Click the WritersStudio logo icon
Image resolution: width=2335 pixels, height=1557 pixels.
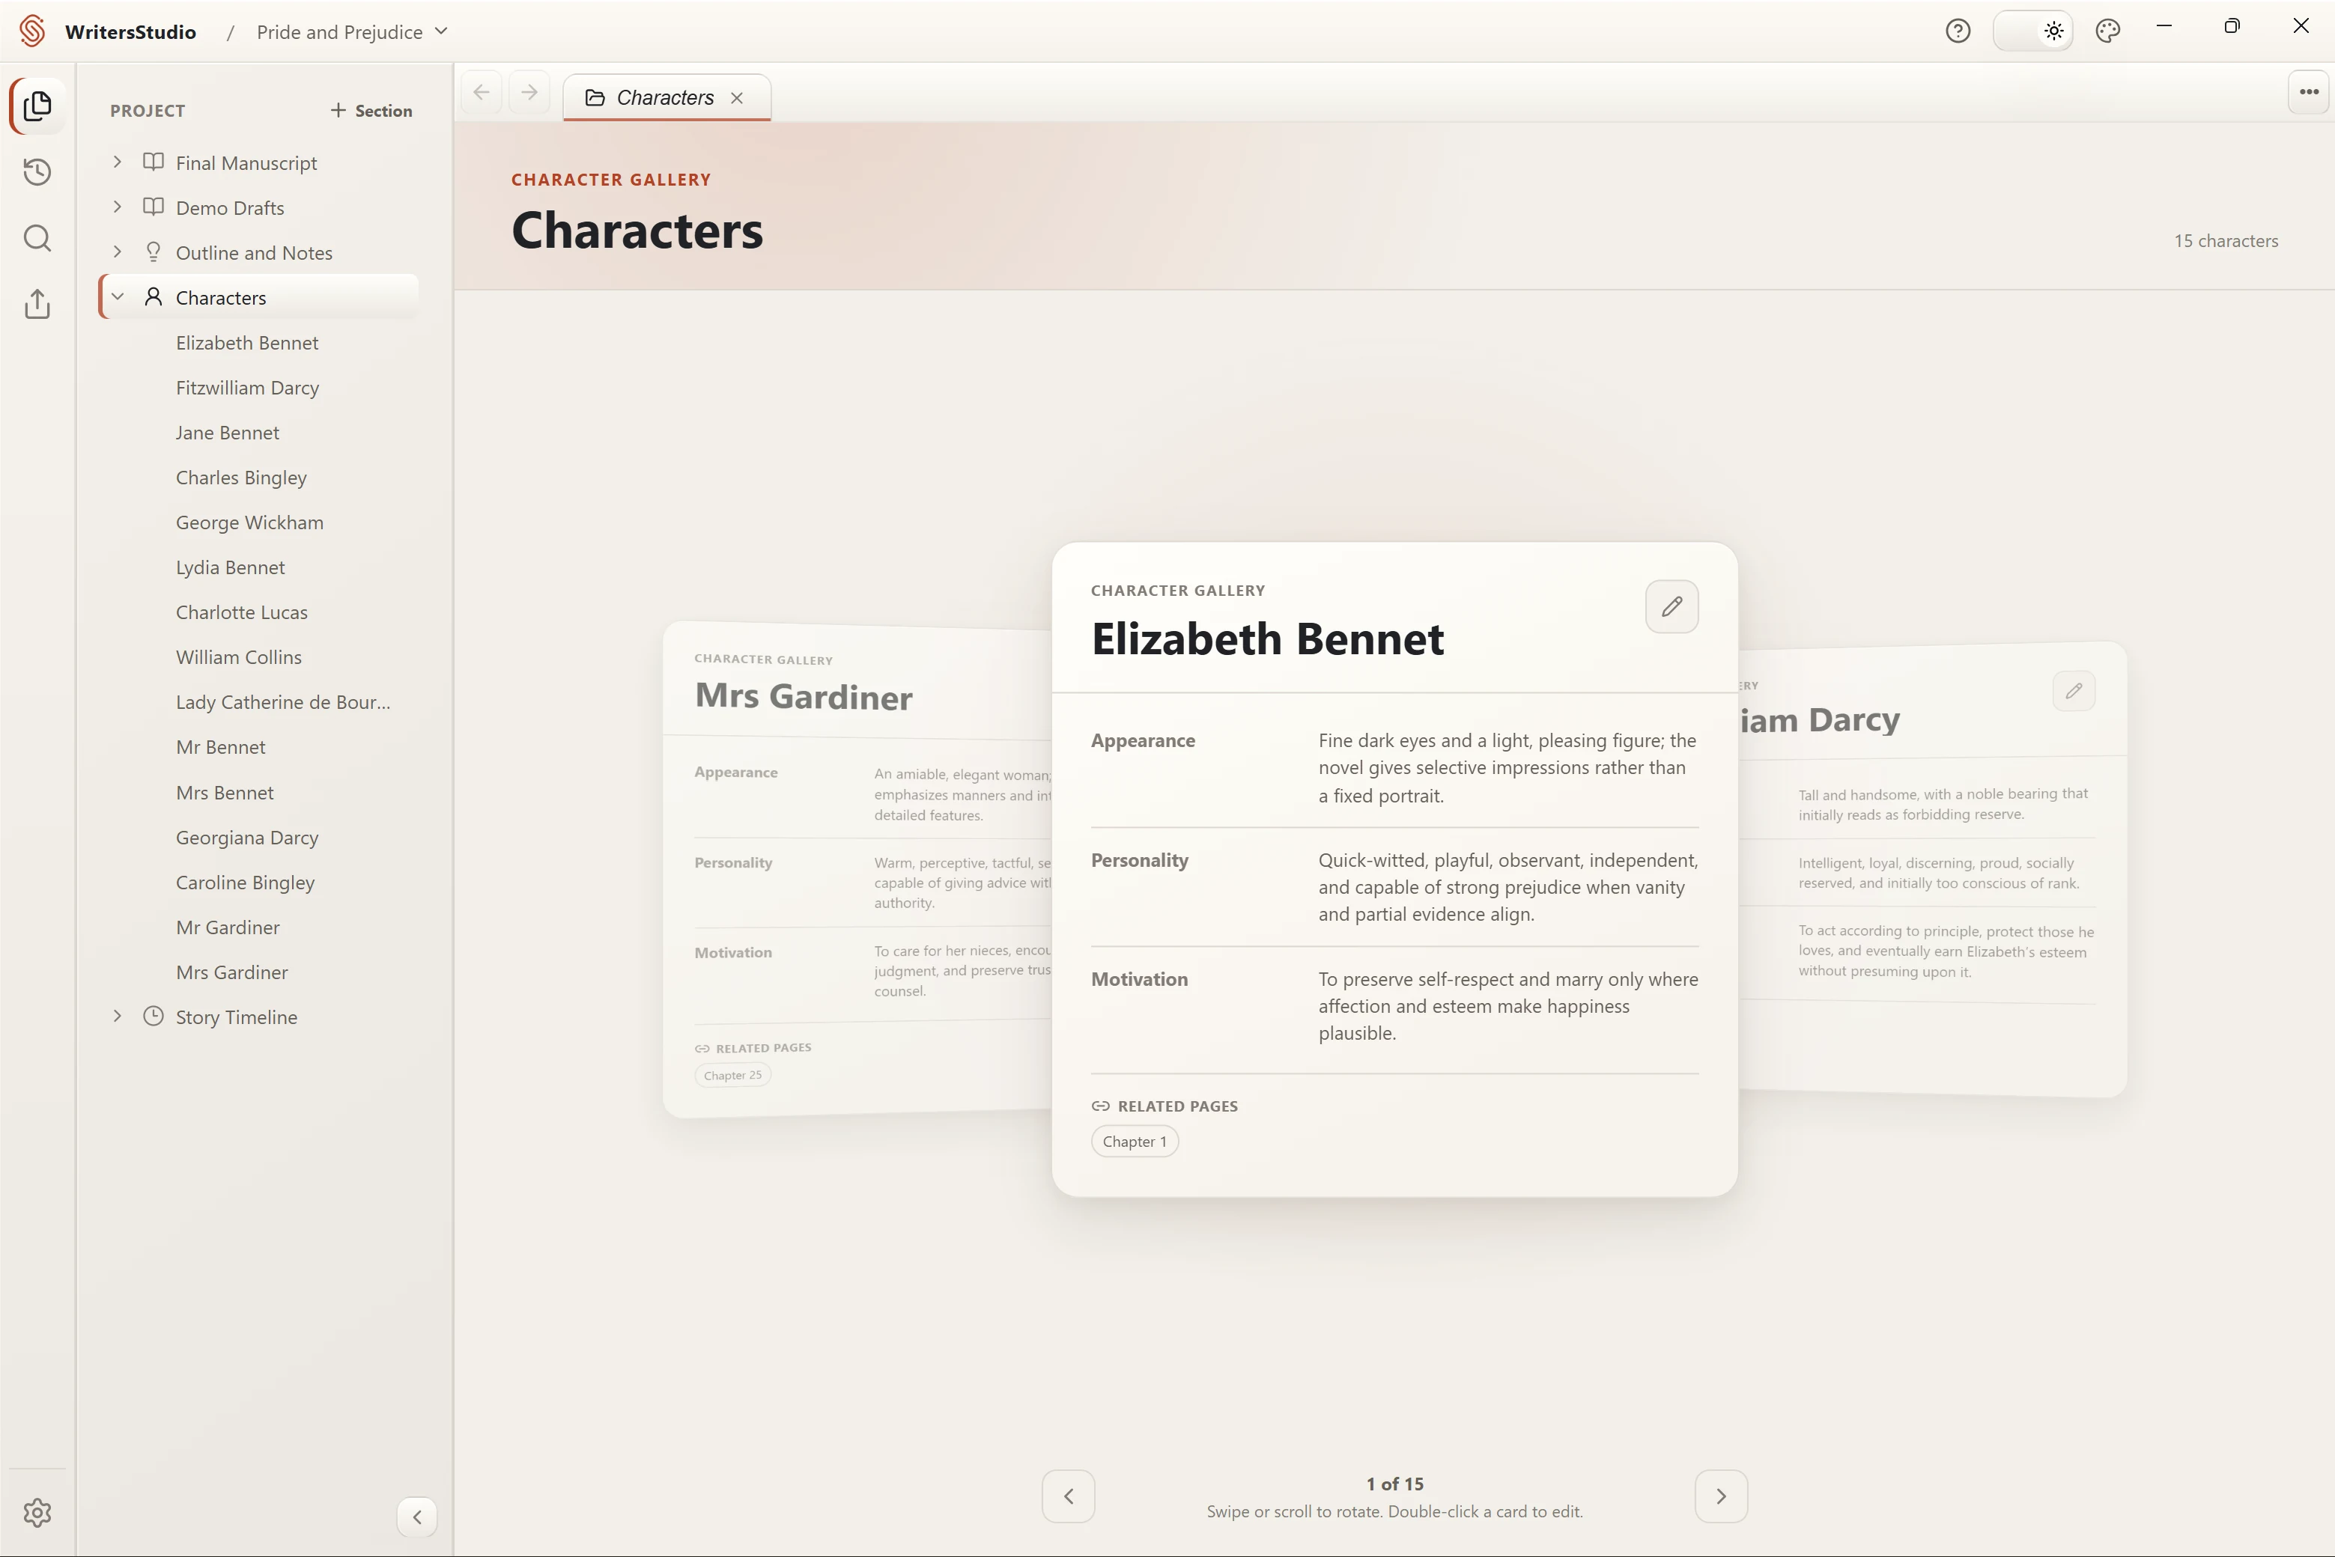tap(33, 31)
